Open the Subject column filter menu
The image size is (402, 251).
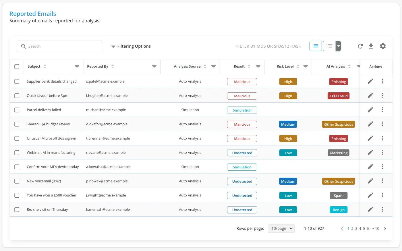(77, 67)
